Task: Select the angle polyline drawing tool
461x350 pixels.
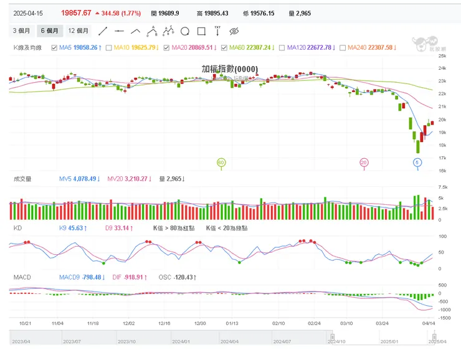Action: pyautogui.click(x=135, y=31)
